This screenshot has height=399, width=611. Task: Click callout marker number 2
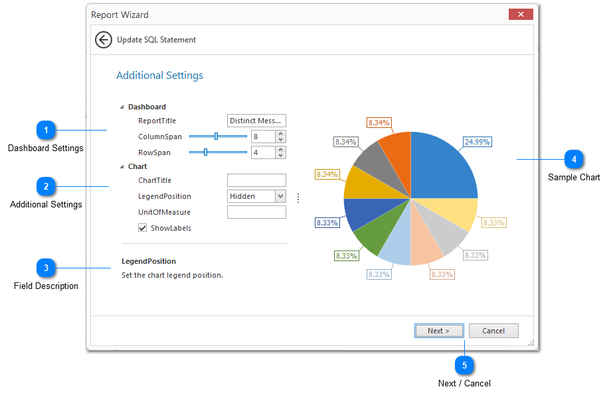pyautogui.click(x=46, y=187)
